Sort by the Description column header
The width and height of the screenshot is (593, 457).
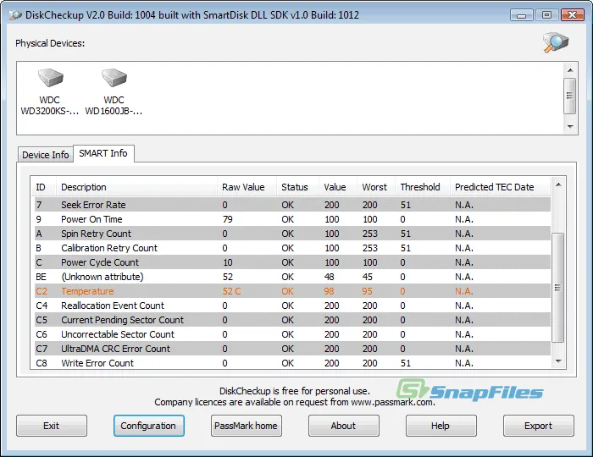point(136,187)
